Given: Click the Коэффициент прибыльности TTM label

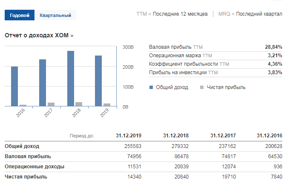Looking at the screenshot, I should tap(189, 64).
